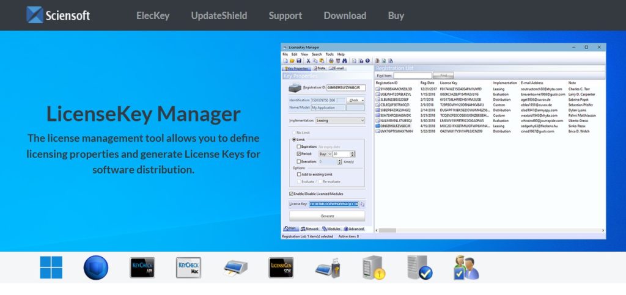Click the Paste toolbar icon

[x=322, y=60]
